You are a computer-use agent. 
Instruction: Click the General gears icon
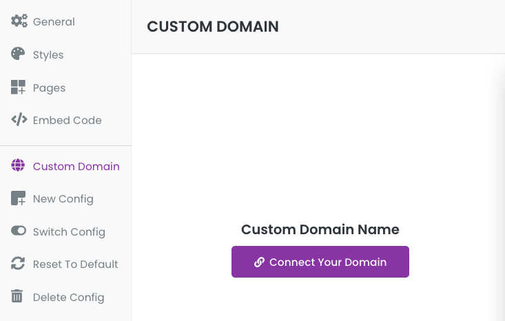click(x=19, y=21)
